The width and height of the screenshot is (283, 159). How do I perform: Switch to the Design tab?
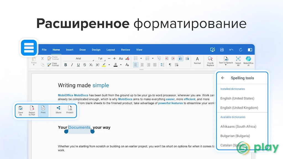(x=96, y=50)
